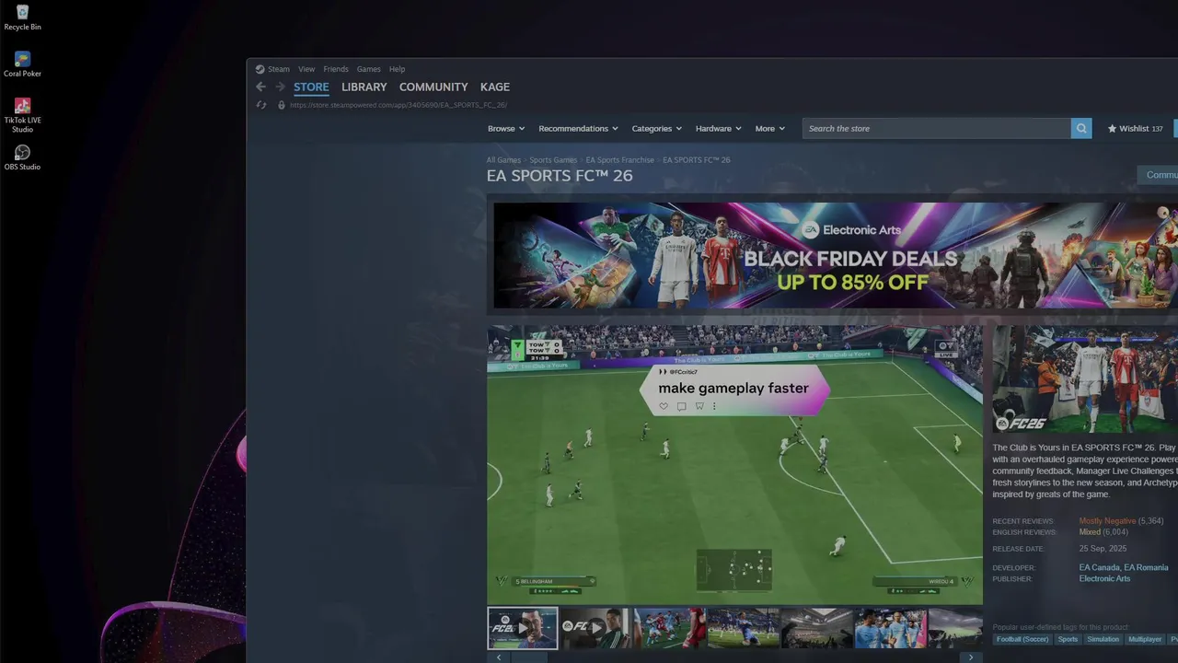Open the 'Mostly Negative' recent reviews link

click(1107, 521)
